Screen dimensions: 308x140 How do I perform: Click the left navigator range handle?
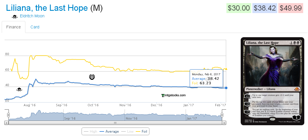tap(9, 115)
